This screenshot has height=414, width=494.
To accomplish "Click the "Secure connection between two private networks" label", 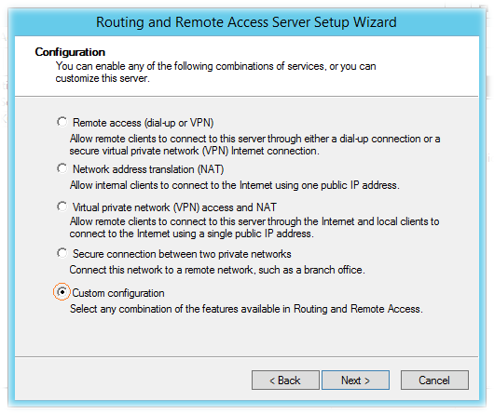I will point(182,254).
